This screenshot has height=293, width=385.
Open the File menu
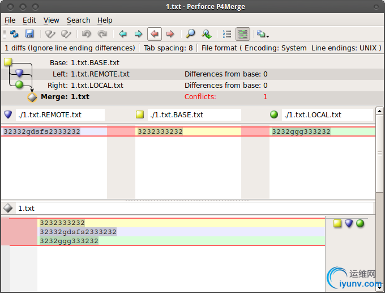point(10,20)
